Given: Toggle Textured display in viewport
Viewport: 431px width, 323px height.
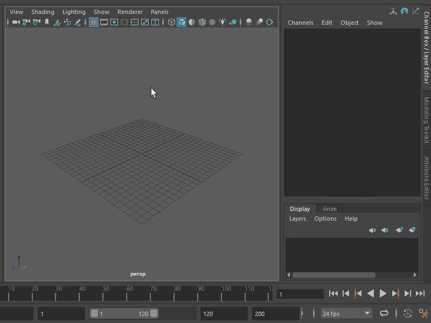Looking at the screenshot, I should tap(212, 22).
